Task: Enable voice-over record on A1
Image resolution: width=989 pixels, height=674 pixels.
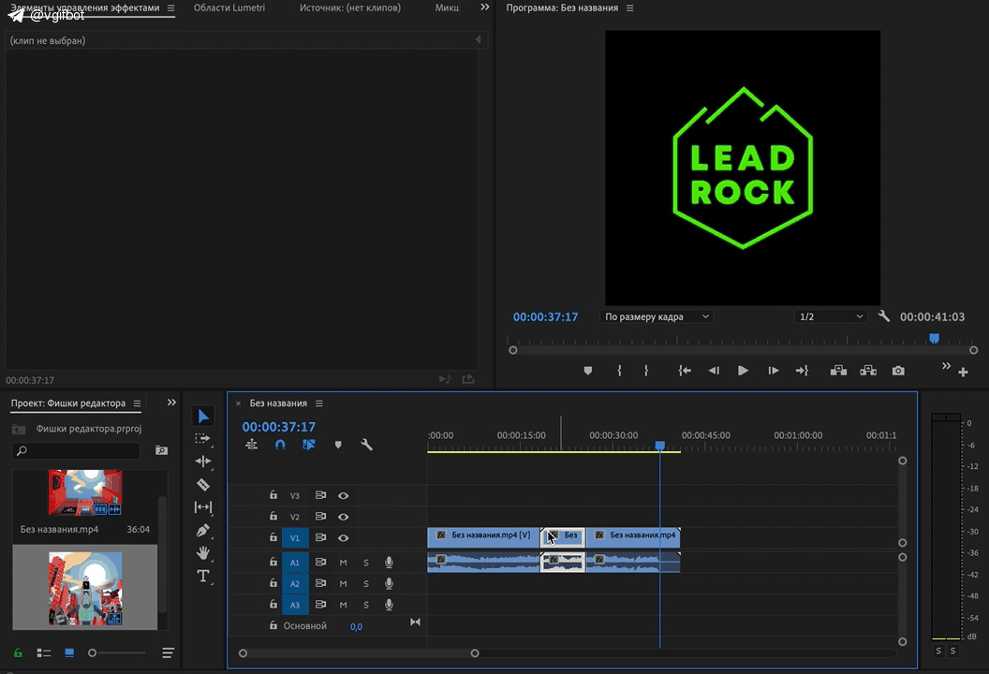Action: pos(390,563)
